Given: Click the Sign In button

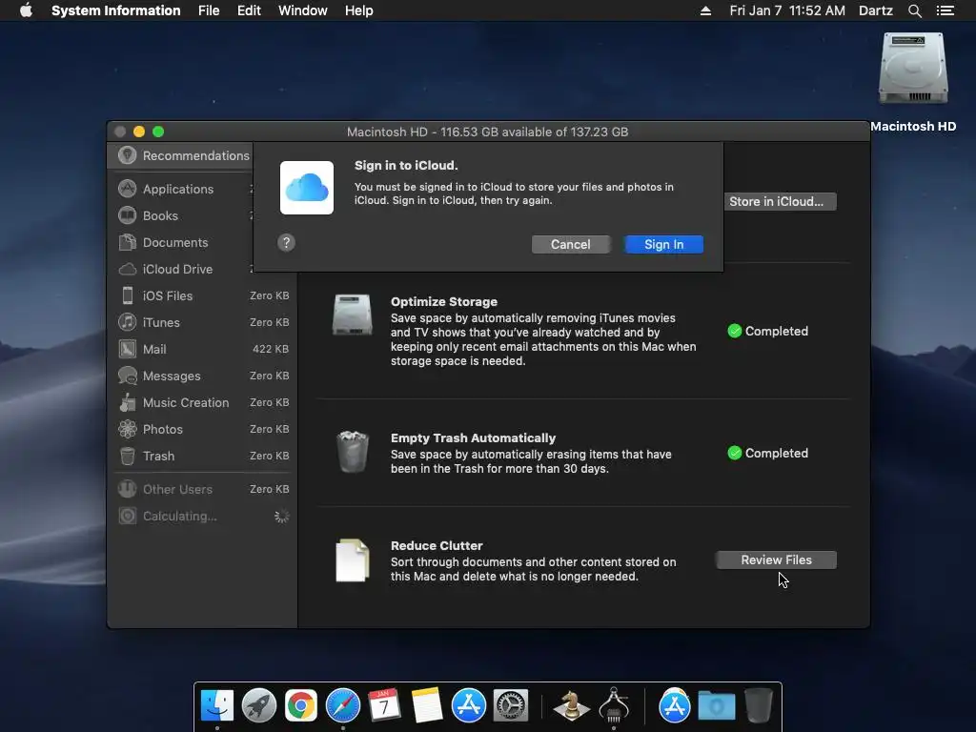Looking at the screenshot, I should (x=664, y=245).
